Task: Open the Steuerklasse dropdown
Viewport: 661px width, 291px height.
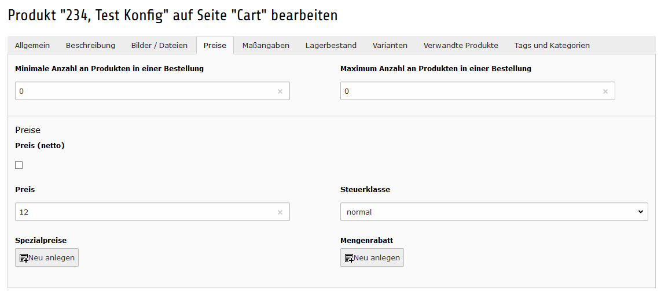Action: tap(494, 212)
